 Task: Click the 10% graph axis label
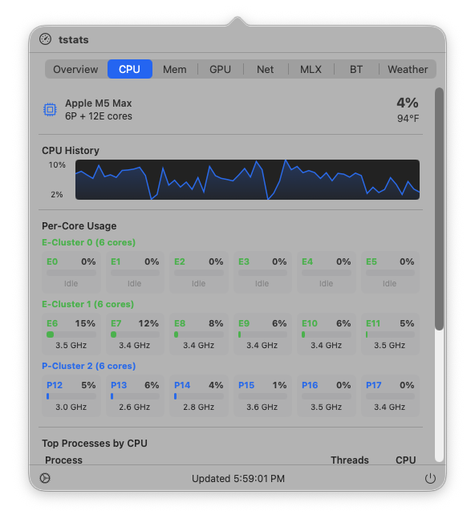tap(57, 164)
